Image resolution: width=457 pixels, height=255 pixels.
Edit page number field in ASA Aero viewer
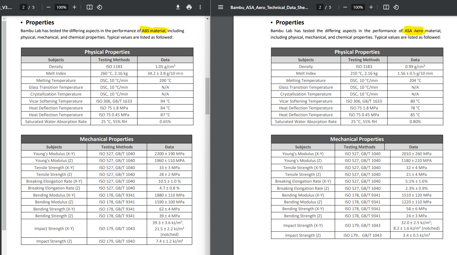pyautogui.click(x=320, y=7)
